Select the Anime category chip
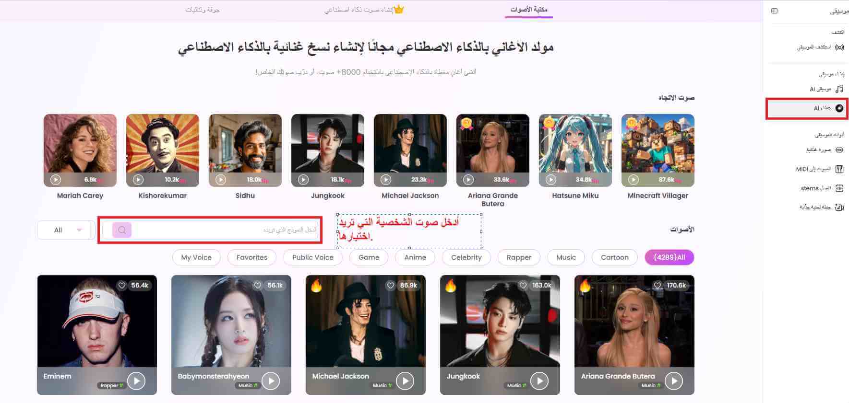 [415, 257]
